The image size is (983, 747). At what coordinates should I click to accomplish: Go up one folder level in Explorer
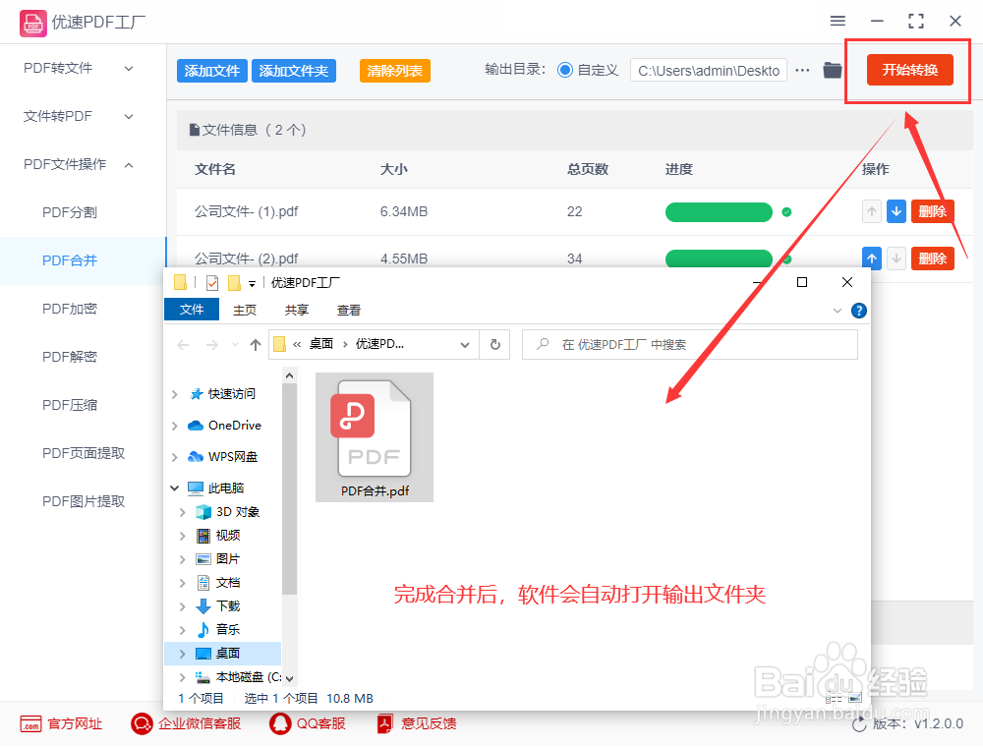tap(256, 345)
